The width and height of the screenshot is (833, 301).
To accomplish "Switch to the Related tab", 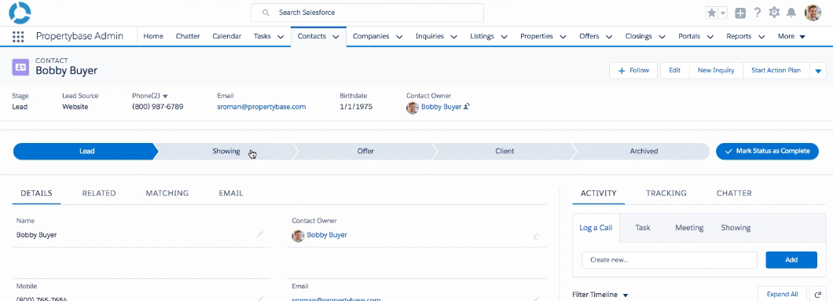I will pyautogui.click(x=99, y=193).
